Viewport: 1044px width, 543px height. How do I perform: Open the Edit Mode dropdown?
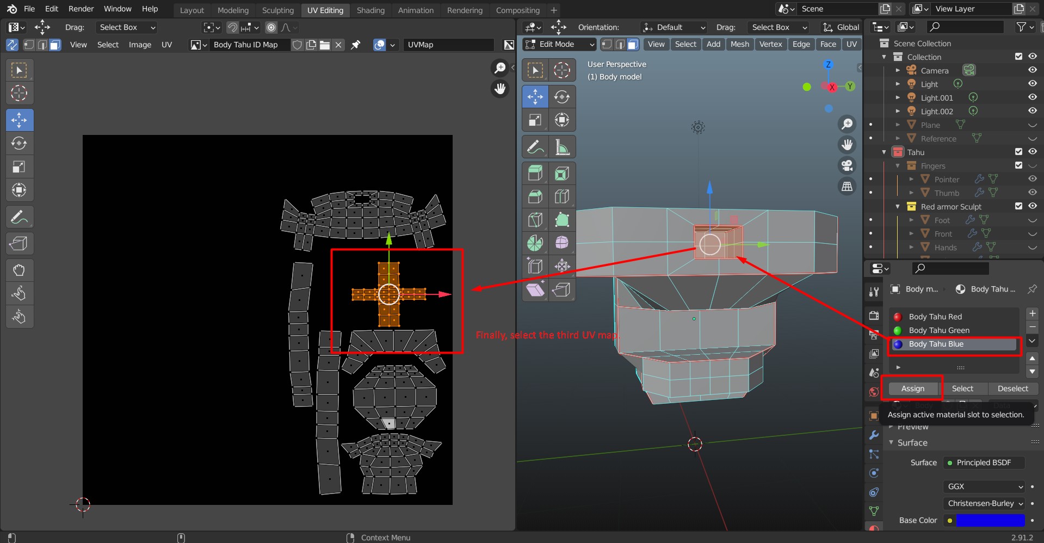(560, 44)
